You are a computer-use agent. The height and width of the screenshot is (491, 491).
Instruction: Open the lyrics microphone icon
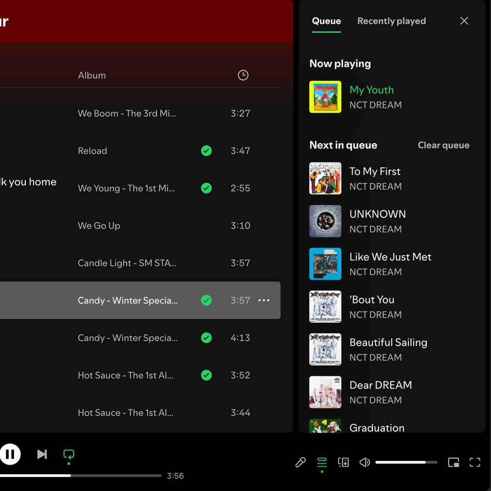click(300, 462)
